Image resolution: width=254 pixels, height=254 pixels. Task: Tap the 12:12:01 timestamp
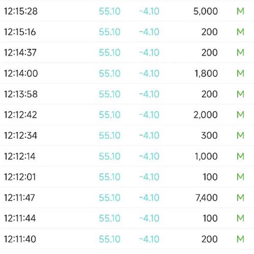point(20,177)
